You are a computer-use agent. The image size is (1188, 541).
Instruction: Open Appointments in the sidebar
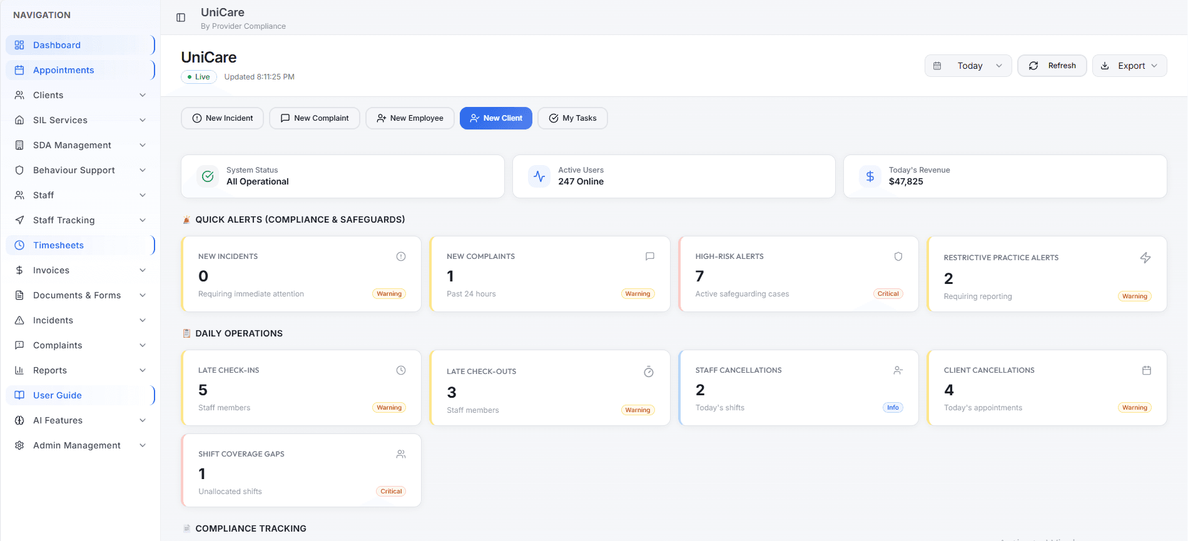point(80,70)
